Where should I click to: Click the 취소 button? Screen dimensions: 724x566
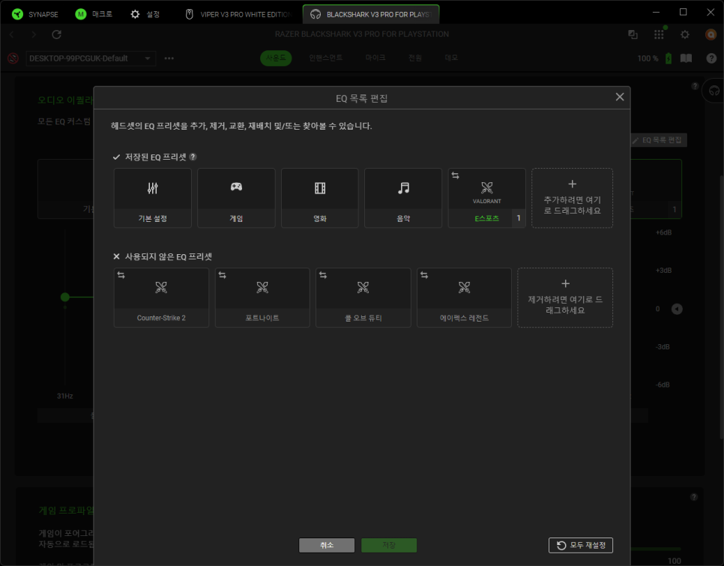pyautogui.click(x=326, y=545)
